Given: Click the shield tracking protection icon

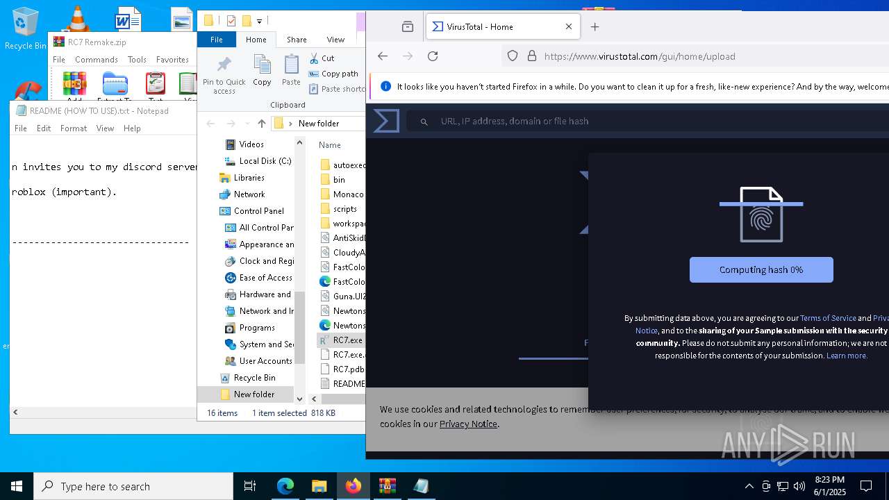Looking at the screenshot, I should coord(513,56).
